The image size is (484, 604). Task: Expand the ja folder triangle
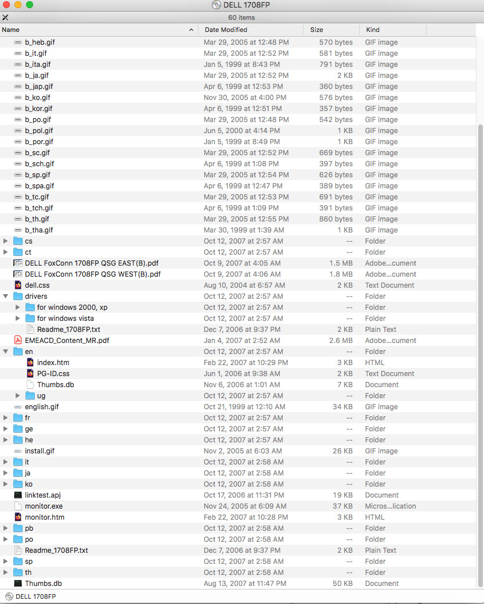click(x=5, y=473)
